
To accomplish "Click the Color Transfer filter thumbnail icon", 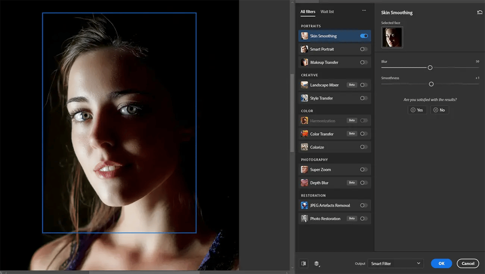I will coord(304,134).
